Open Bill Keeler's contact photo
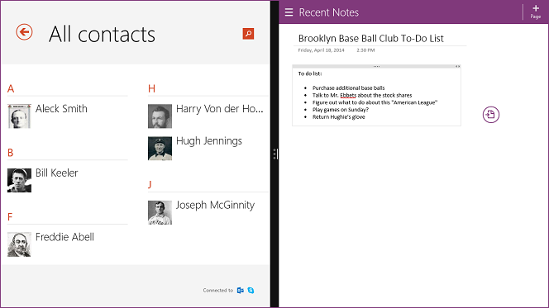549x308 pixels. [19, 180]
